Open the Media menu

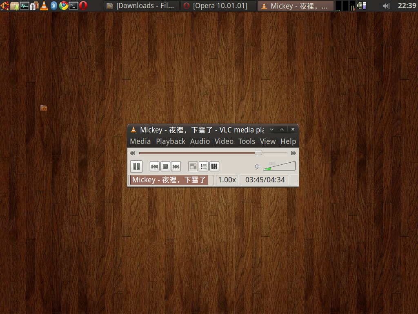(x=140, y=141)
